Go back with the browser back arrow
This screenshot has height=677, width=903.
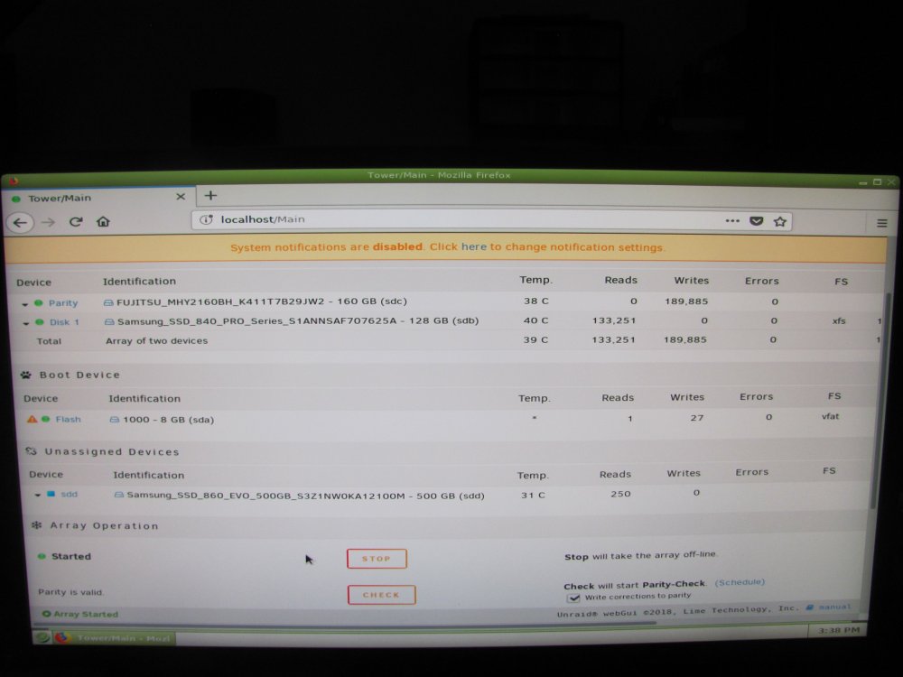tap(20, 223)
